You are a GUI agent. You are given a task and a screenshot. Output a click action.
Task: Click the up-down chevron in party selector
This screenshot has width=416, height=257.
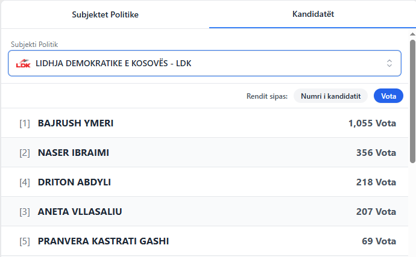[x=389, y=63]
